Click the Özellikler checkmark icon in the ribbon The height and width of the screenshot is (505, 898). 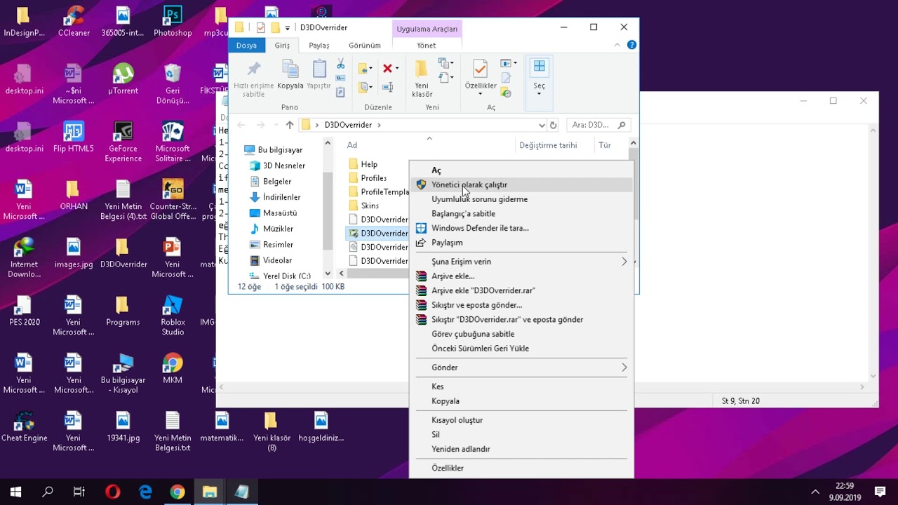pos(480,69)
